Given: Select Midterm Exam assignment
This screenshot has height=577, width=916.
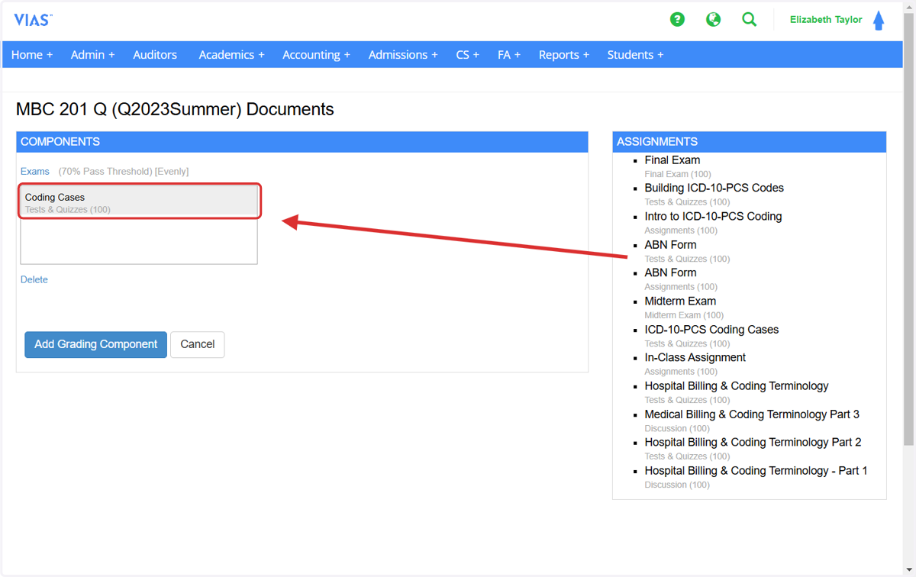Looking at the screenshot, I should (680, 301).
